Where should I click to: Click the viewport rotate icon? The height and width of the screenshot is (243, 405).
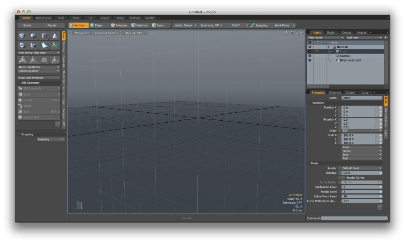tap(292, 33)
